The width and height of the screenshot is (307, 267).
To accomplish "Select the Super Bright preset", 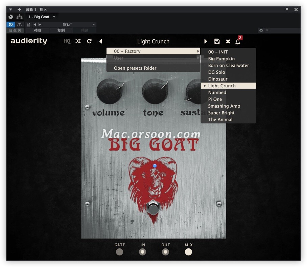I will pyautogui.click(x=228, y=113).
